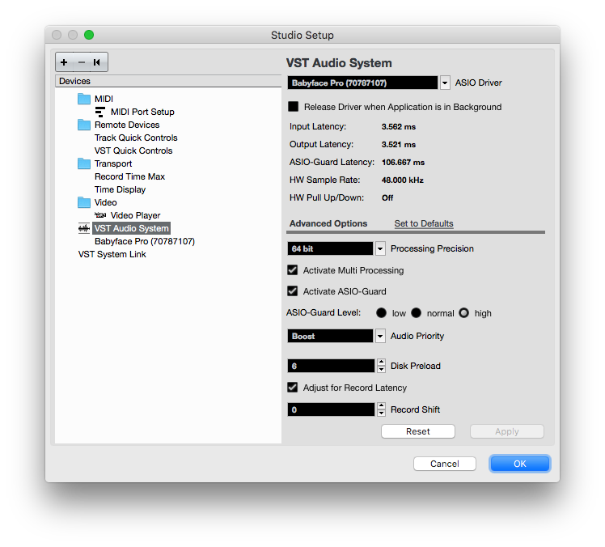This screenshot has width=605, height=547.
Task: Decrease Disk Preload with down arrow
Action: (381, 370)
